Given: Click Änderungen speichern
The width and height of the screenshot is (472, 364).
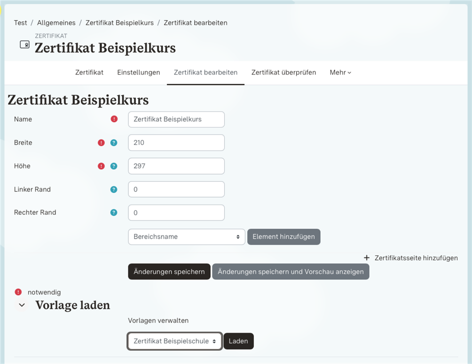Looking at the screenshot, I should coord(169,272).
